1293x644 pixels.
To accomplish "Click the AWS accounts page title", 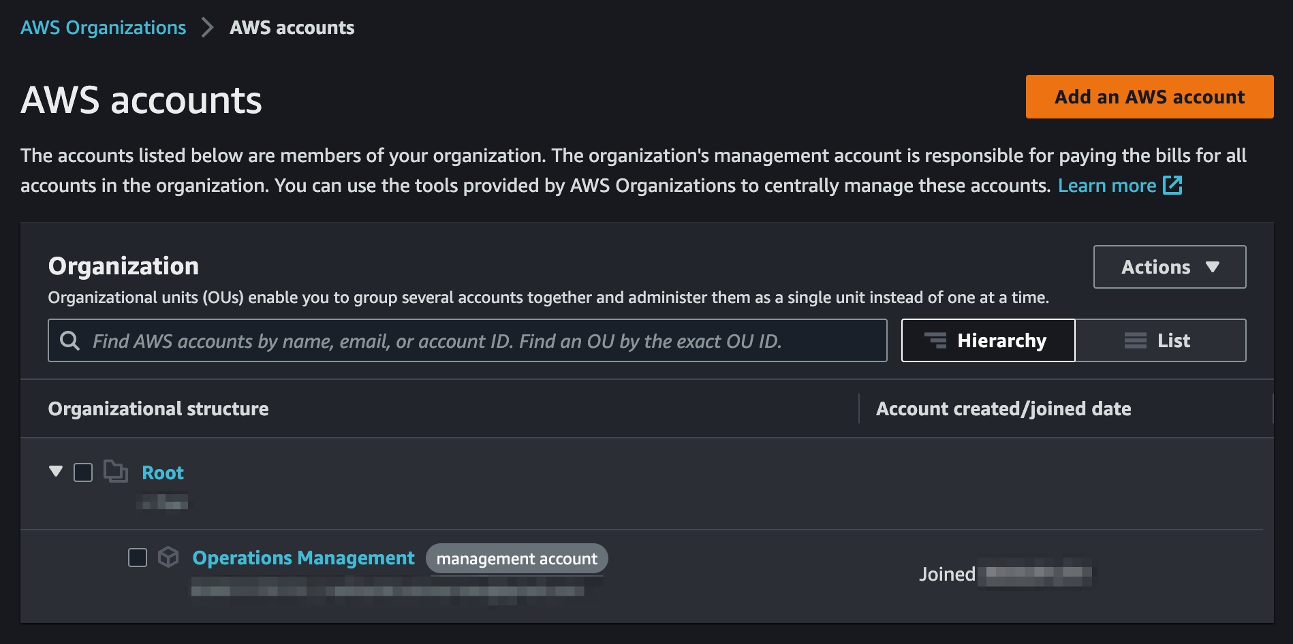I will (x=141, y=100).
